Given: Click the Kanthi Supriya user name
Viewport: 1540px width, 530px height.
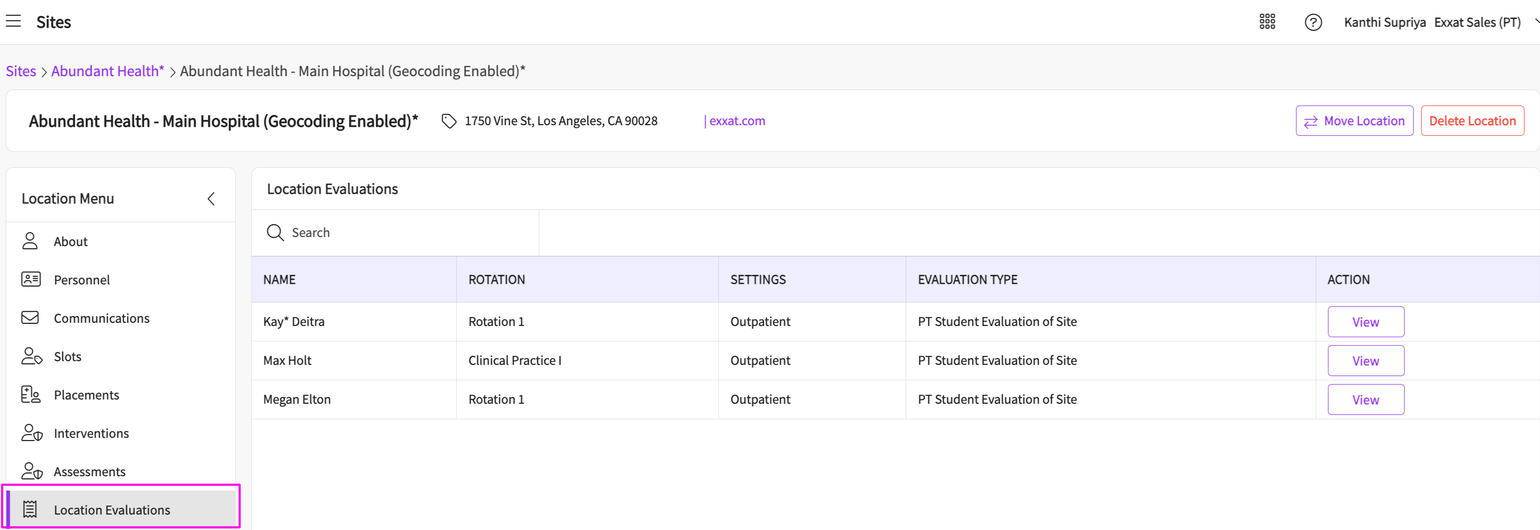Looking at the screenshot, I should (1385, 22).
